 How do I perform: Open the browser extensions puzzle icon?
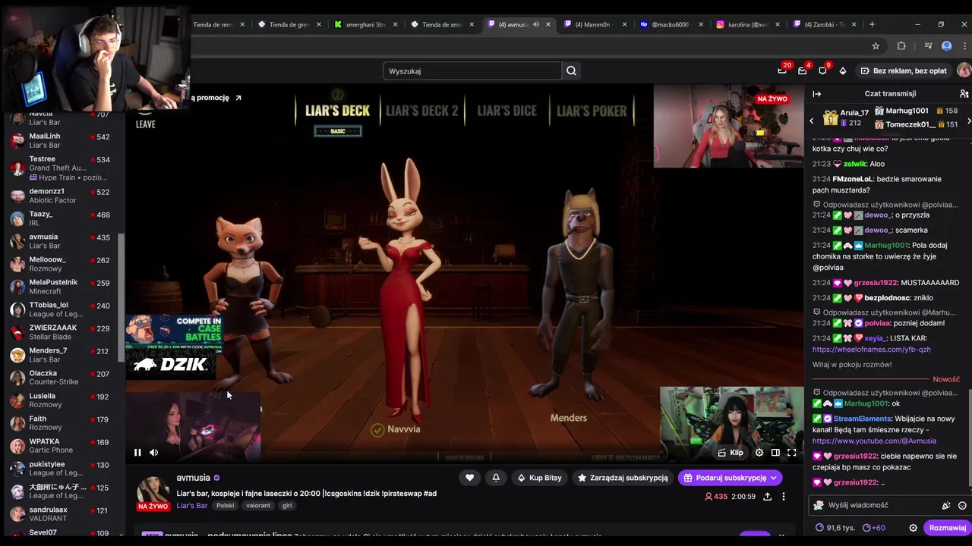click(x=901, y=46)
